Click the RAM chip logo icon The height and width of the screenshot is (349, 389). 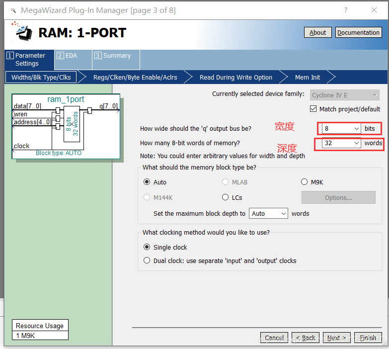[x=22, y=31]
